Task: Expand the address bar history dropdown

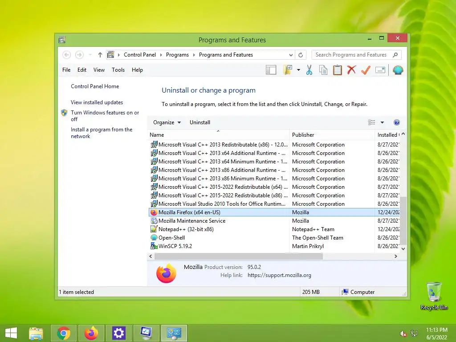Action: click(x=291, y=55)
